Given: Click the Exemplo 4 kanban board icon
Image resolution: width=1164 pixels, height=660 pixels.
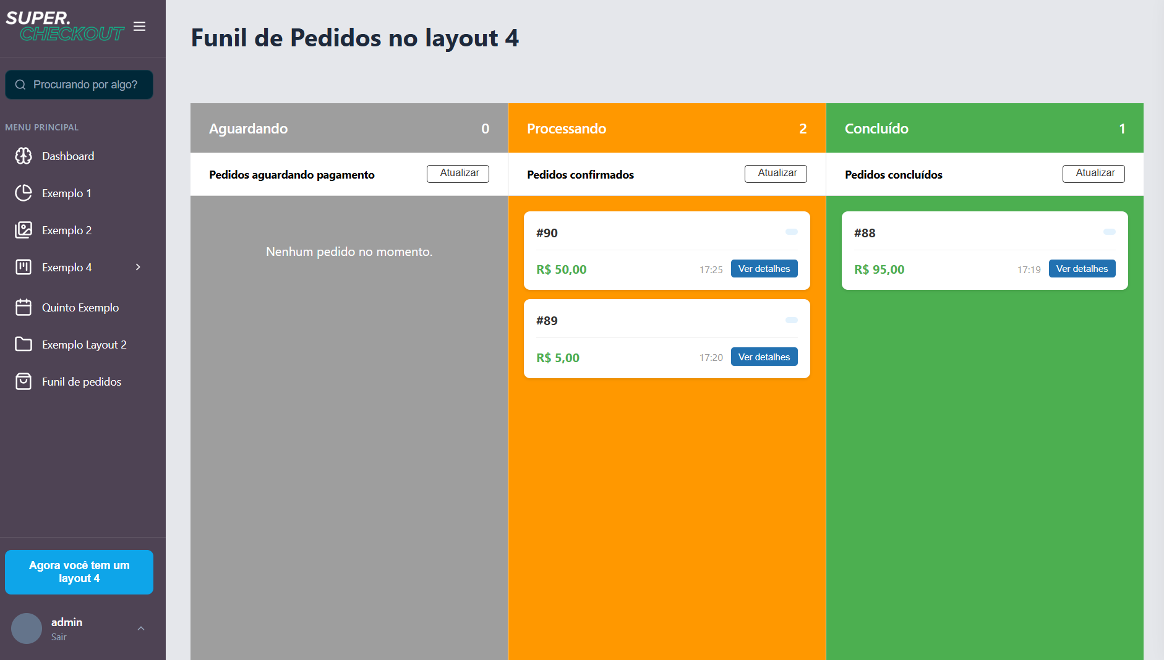Looking at the screenshot, I should (24, 268).
